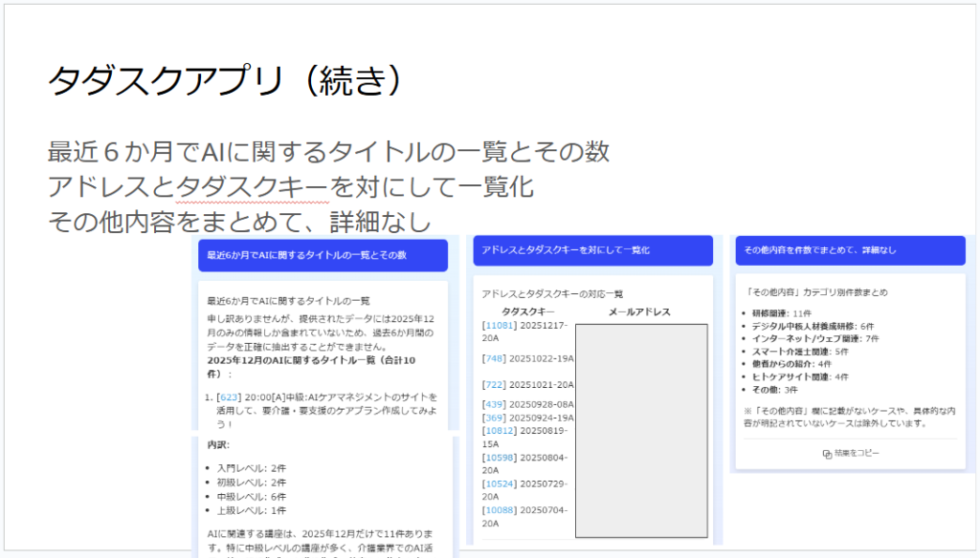Click the copy icon beside 結果をコピー
980x558 pixels.
[x=827, y=454]
